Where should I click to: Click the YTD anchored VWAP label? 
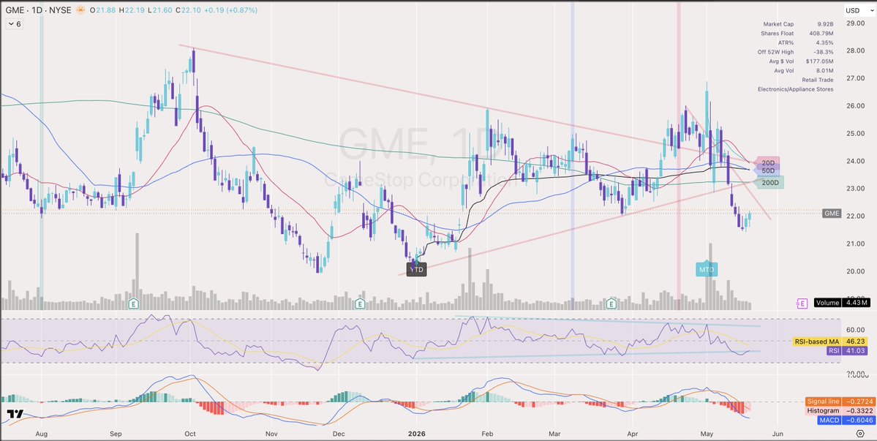pos(417,270)
